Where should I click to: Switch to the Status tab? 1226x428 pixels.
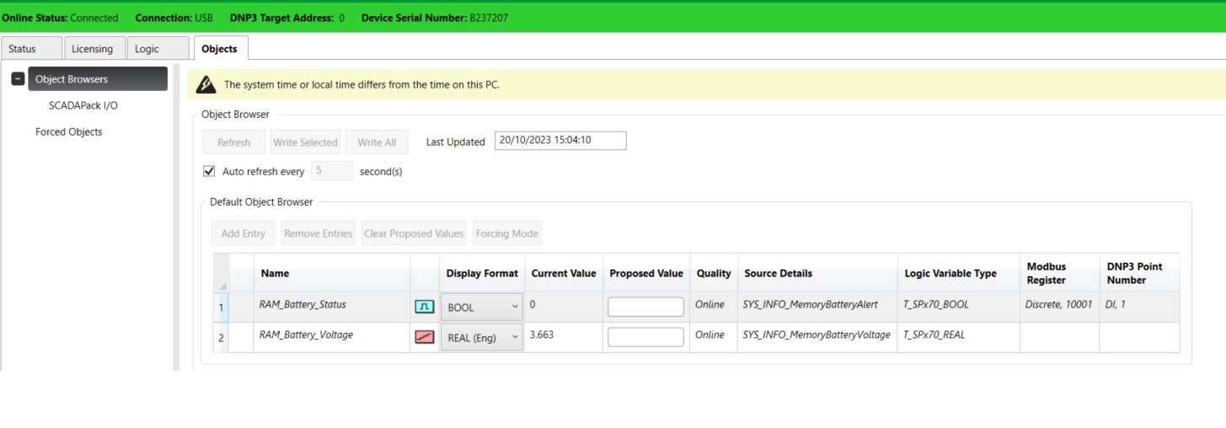pyautogui.click(x=31, y=49)
